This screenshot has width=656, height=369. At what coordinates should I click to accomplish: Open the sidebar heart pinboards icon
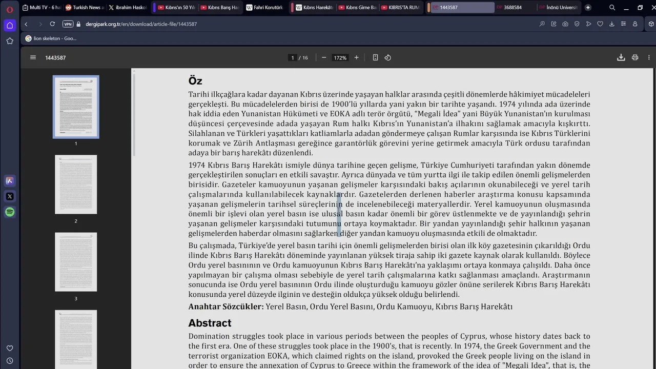(10, 348)
